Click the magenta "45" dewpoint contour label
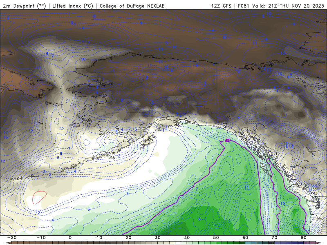This screenshot has height=245, width=327. (227, 140)
